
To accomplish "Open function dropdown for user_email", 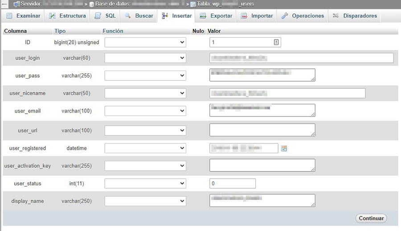I will tap(145, 111).
